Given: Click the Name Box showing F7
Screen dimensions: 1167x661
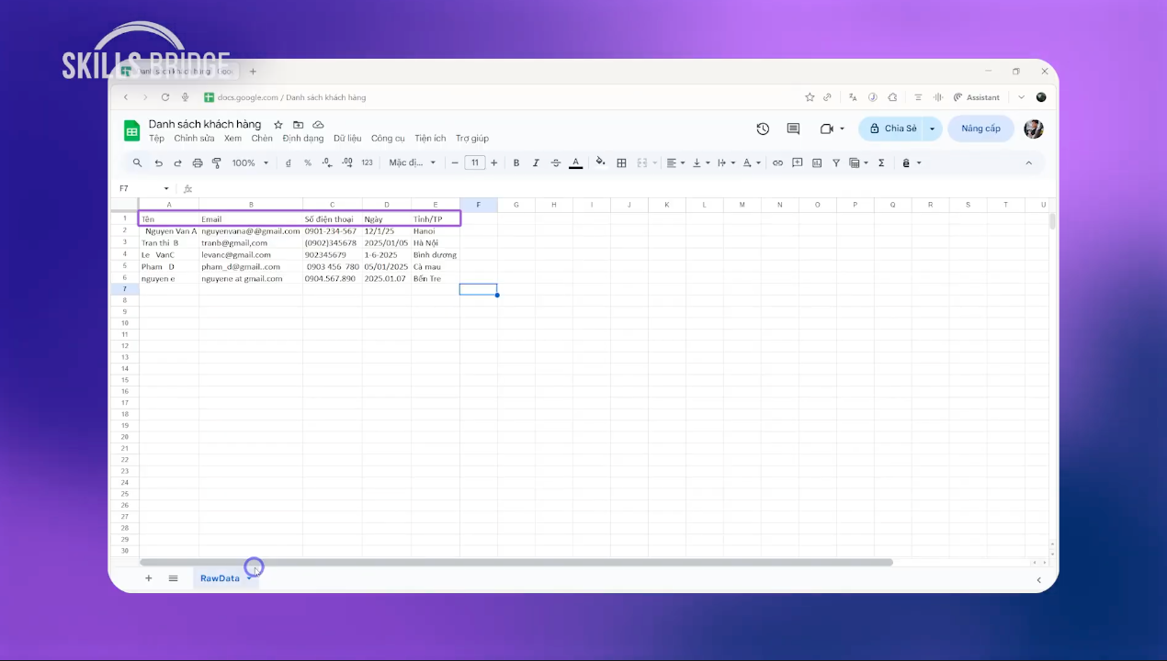Looking at the screenshot, I should [x=138, y=188].
